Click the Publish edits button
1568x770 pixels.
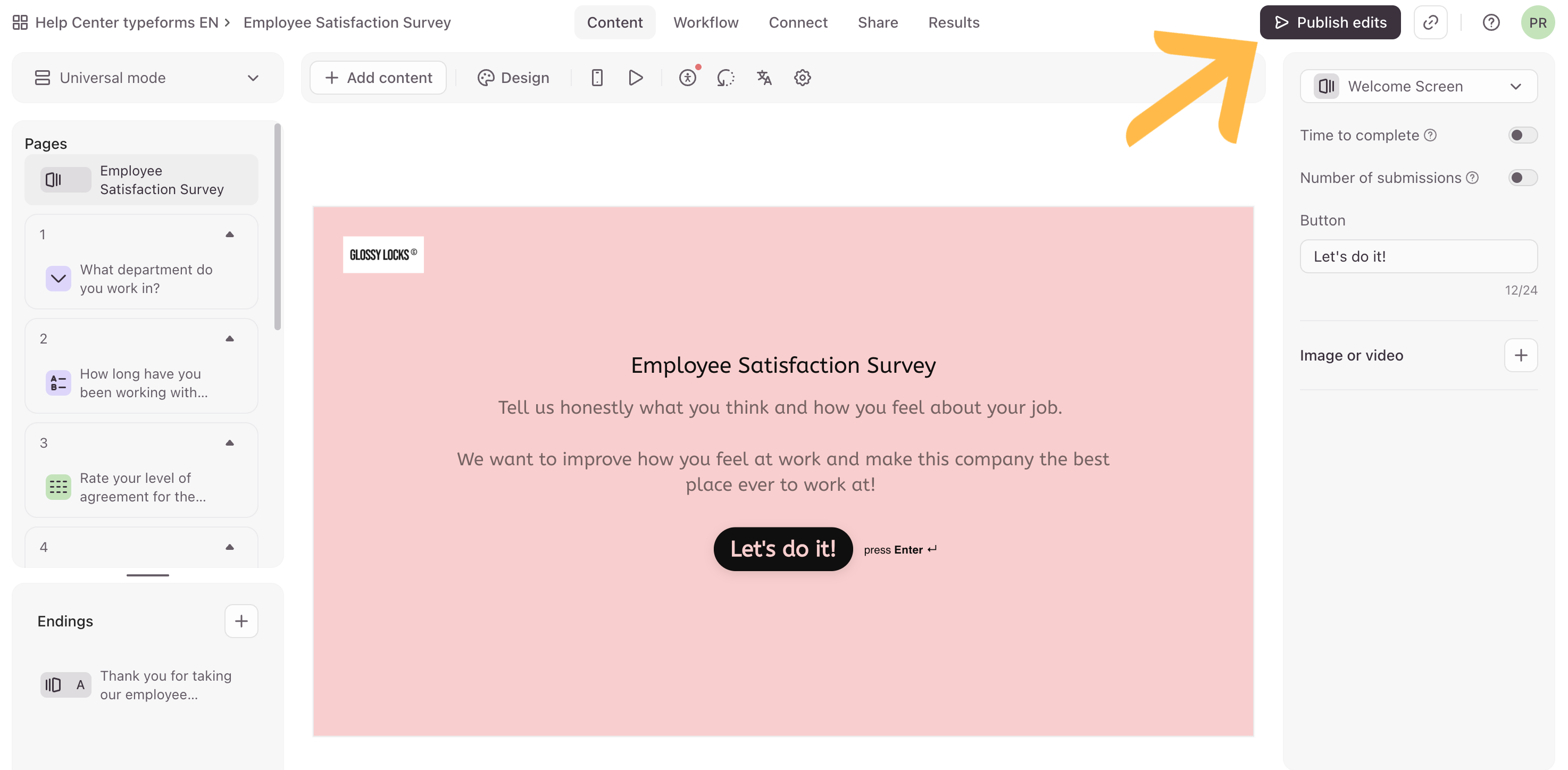[x=1330, y=22]
